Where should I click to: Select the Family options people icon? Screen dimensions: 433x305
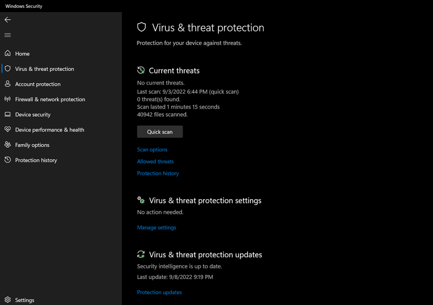[x=8, y=145]
